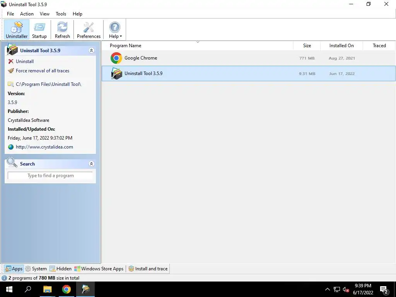The height and width of the screenshot is (297, 396).
Task: Click the globe icon next to website
Action: (x=10, y=147)
